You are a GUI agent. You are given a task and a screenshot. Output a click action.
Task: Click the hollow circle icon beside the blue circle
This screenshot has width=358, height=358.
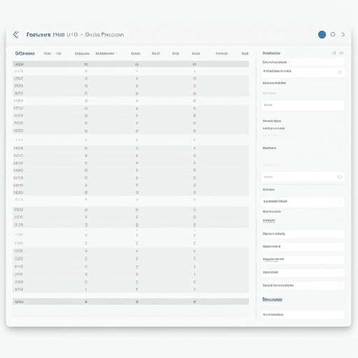pyautogui.click(x=333, y=34)
